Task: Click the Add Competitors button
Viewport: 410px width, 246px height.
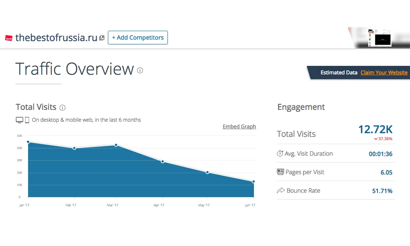Action: click(x=138, y=38)
